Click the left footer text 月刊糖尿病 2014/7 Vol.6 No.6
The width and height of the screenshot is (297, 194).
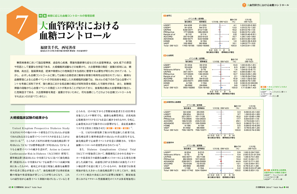point(28,187)
